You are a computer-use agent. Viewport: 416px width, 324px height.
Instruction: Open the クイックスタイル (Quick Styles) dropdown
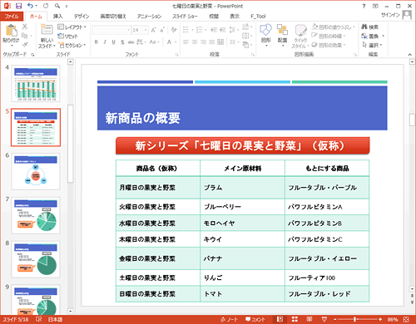point(301,36)
